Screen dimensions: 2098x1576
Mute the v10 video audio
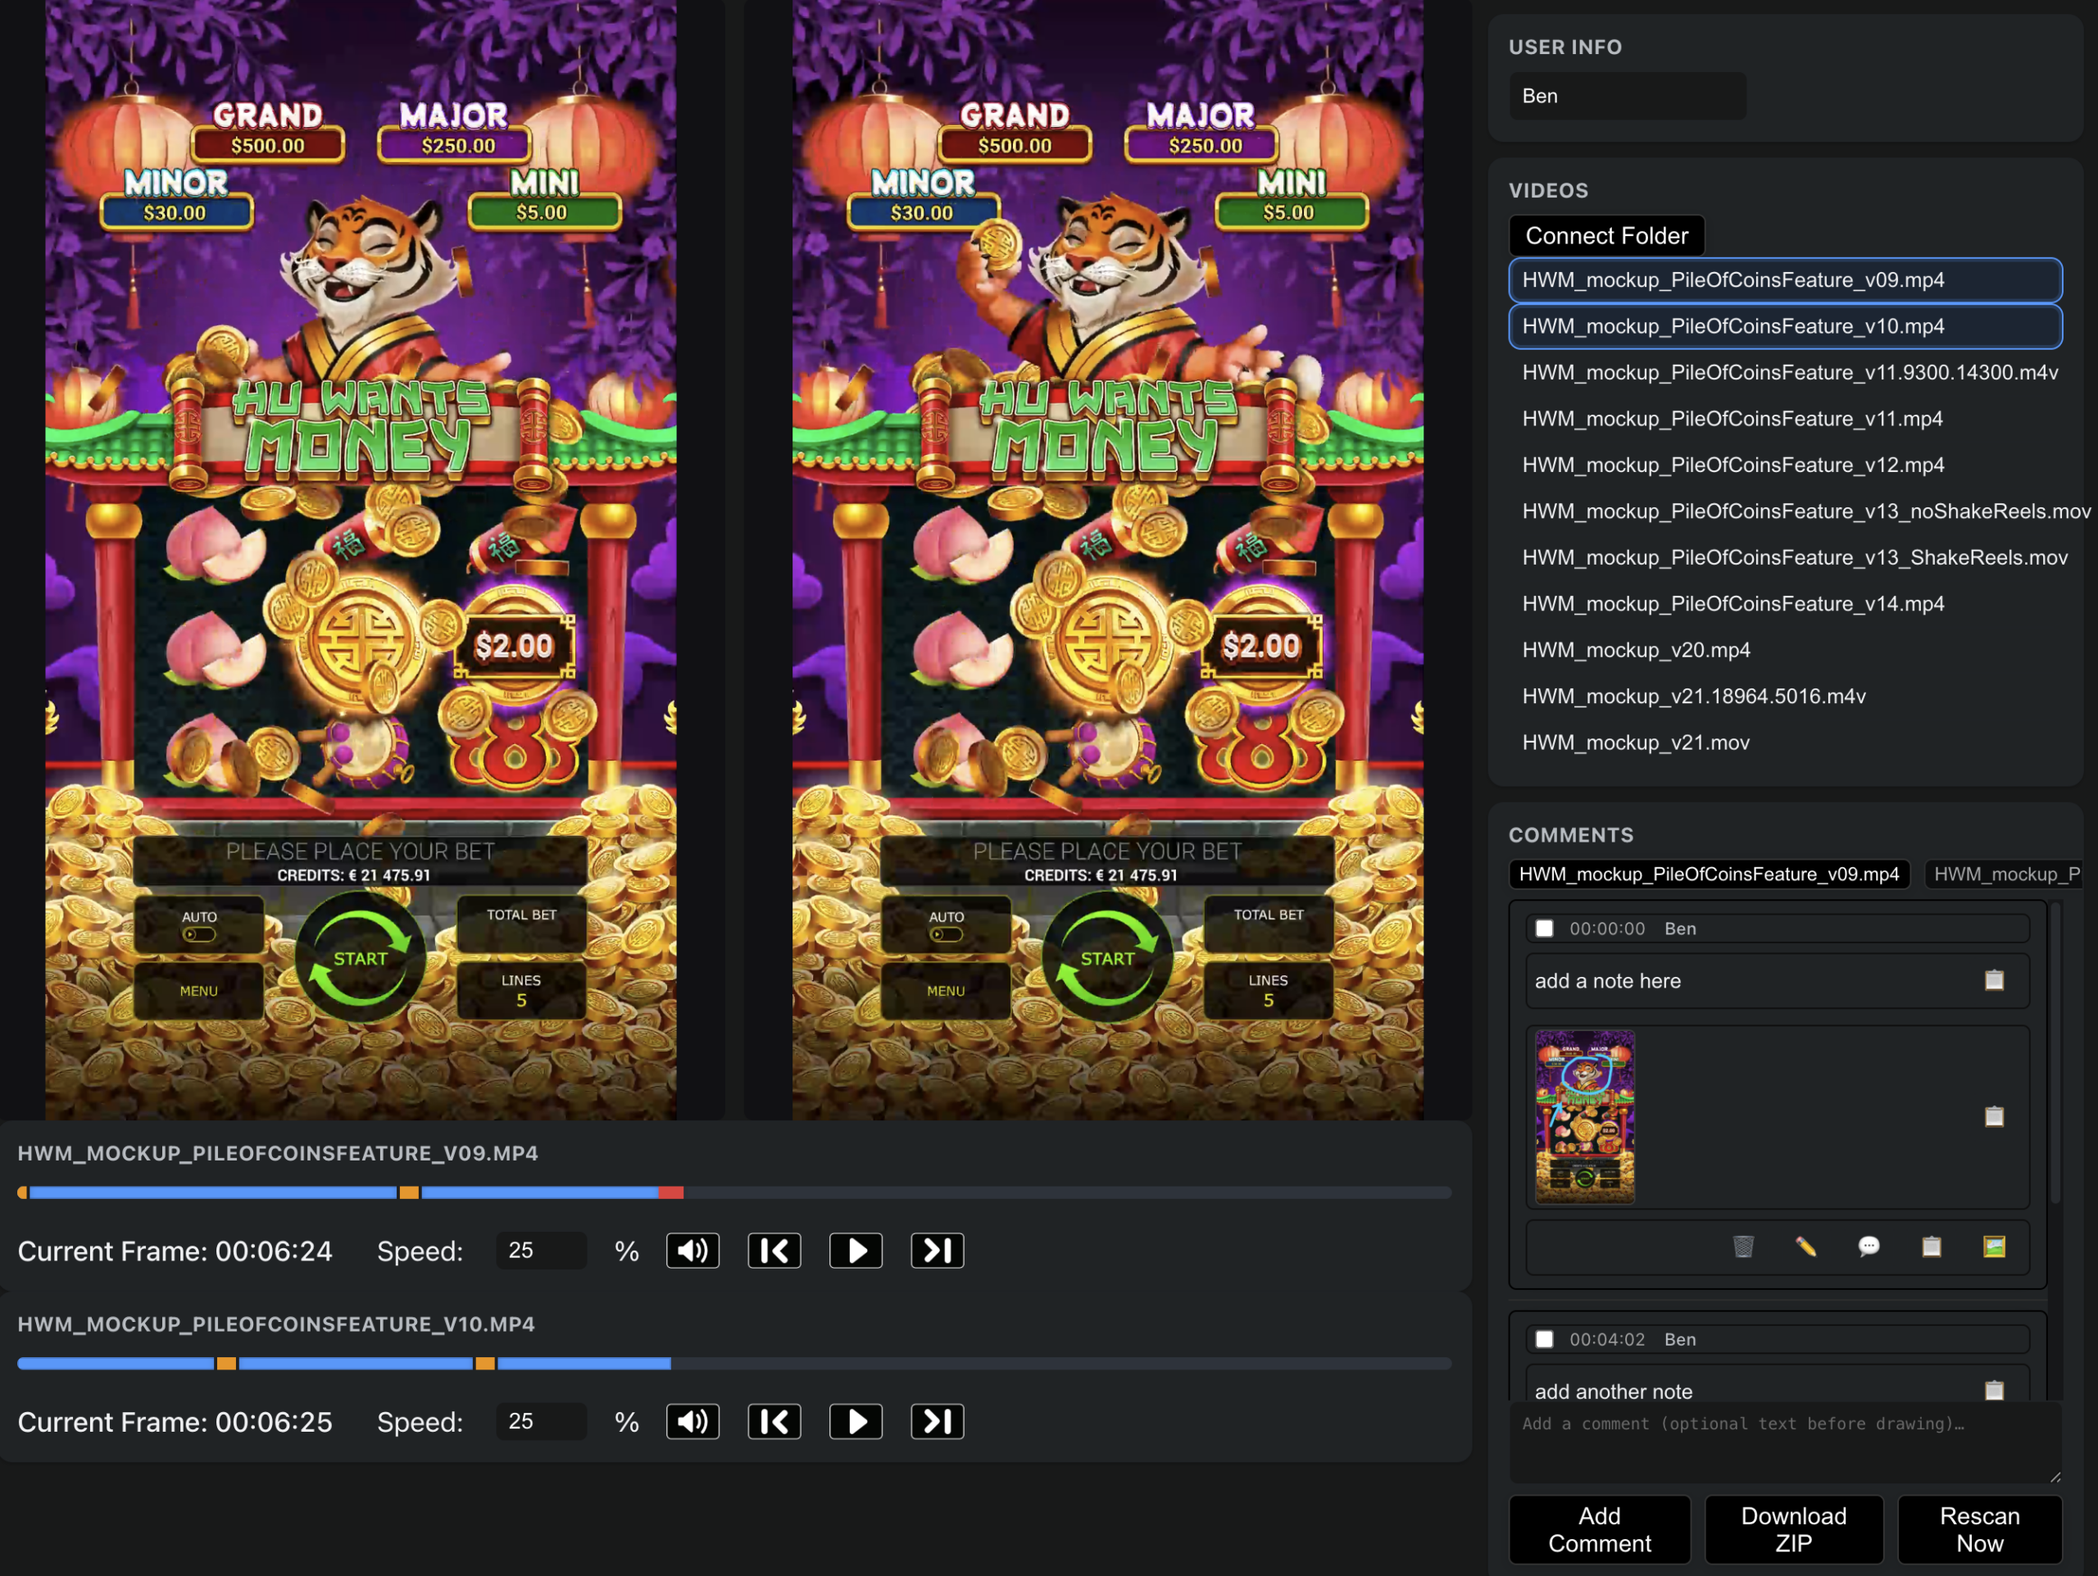tap(693, 1421)
